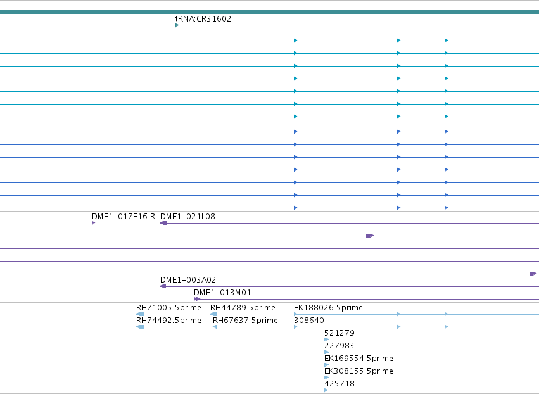Click the DME1-013M01 label
The height and width of the screenshot is (394, 539).
222,292
